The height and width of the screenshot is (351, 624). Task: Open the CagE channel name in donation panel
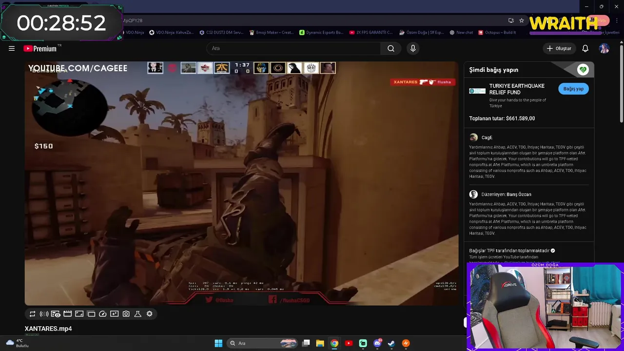pos(487,137)
